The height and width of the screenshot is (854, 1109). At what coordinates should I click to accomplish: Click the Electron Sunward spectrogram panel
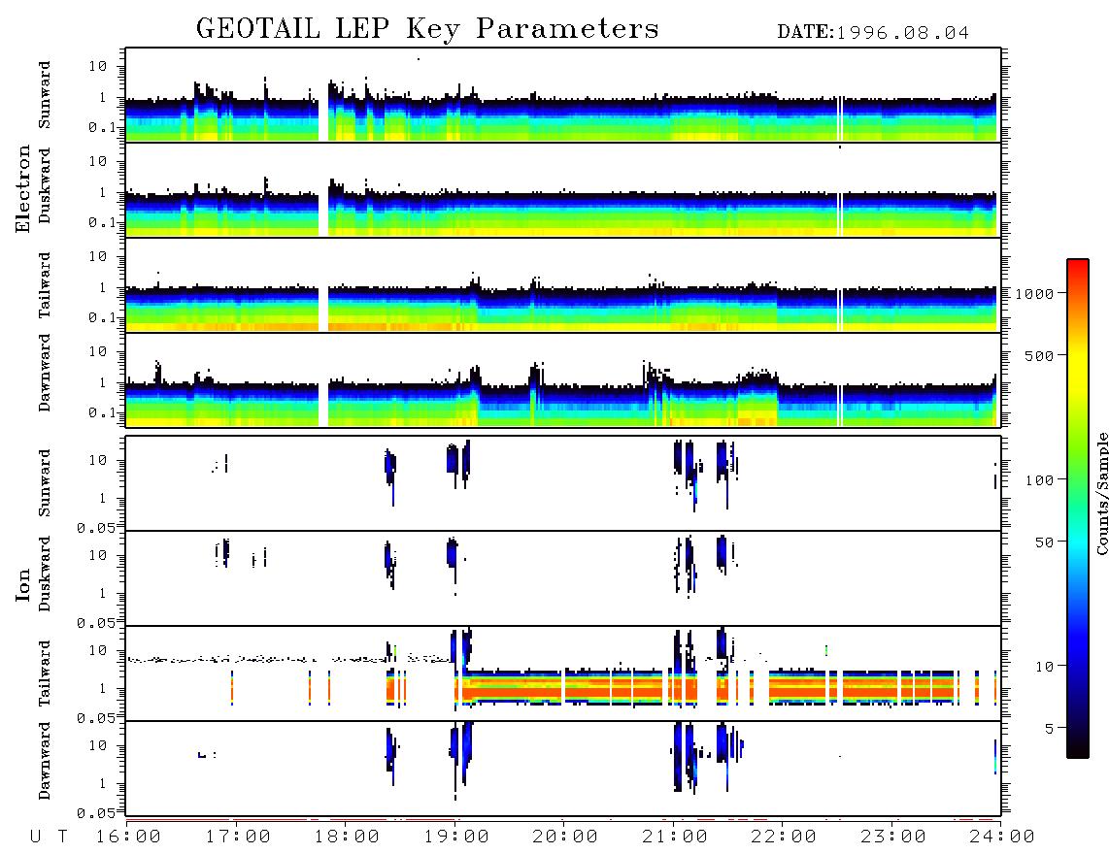pos(563,95)
